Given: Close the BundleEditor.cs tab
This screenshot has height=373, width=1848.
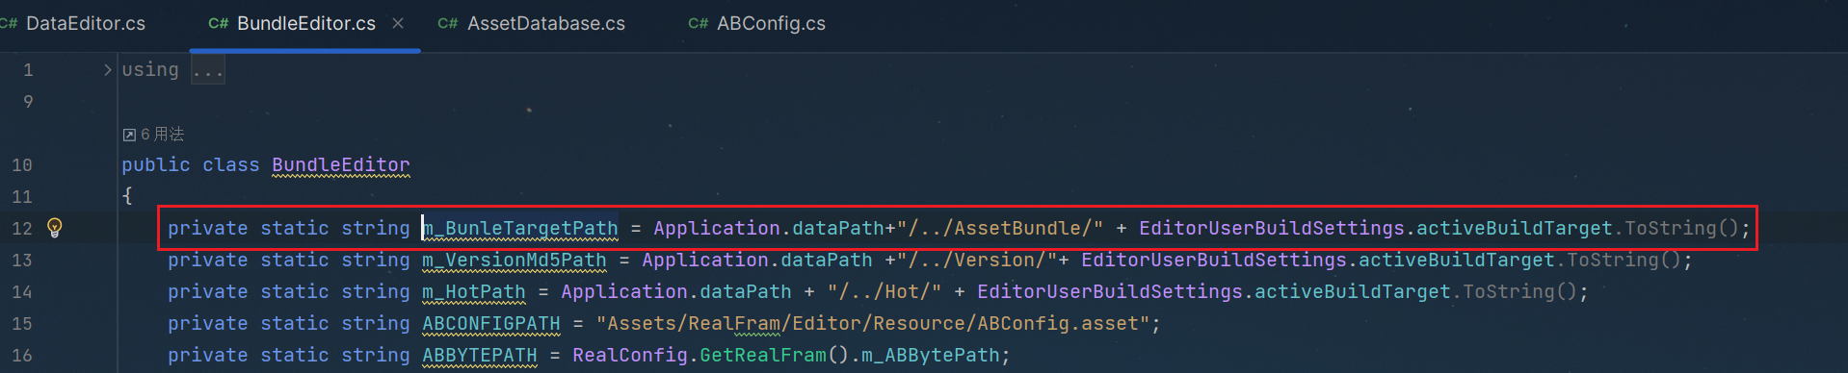Looking at the screenshot, I should [398, 23].
